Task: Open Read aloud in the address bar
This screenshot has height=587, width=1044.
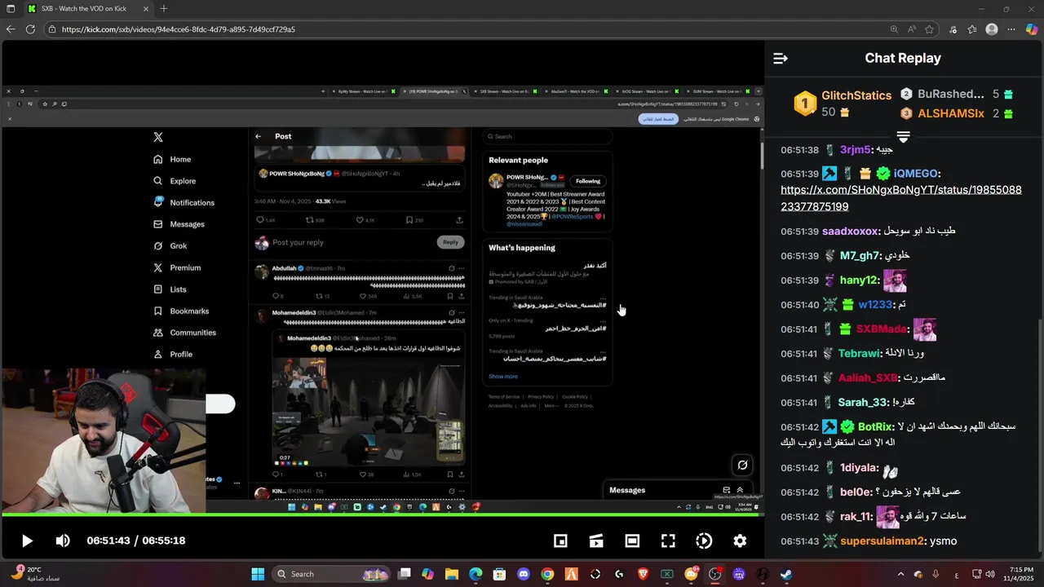Action: (x=912, y=29)
